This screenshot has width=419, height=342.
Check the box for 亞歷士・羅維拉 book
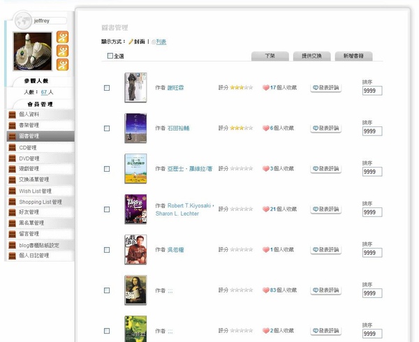pyautogui.click(x=107, y=169)
